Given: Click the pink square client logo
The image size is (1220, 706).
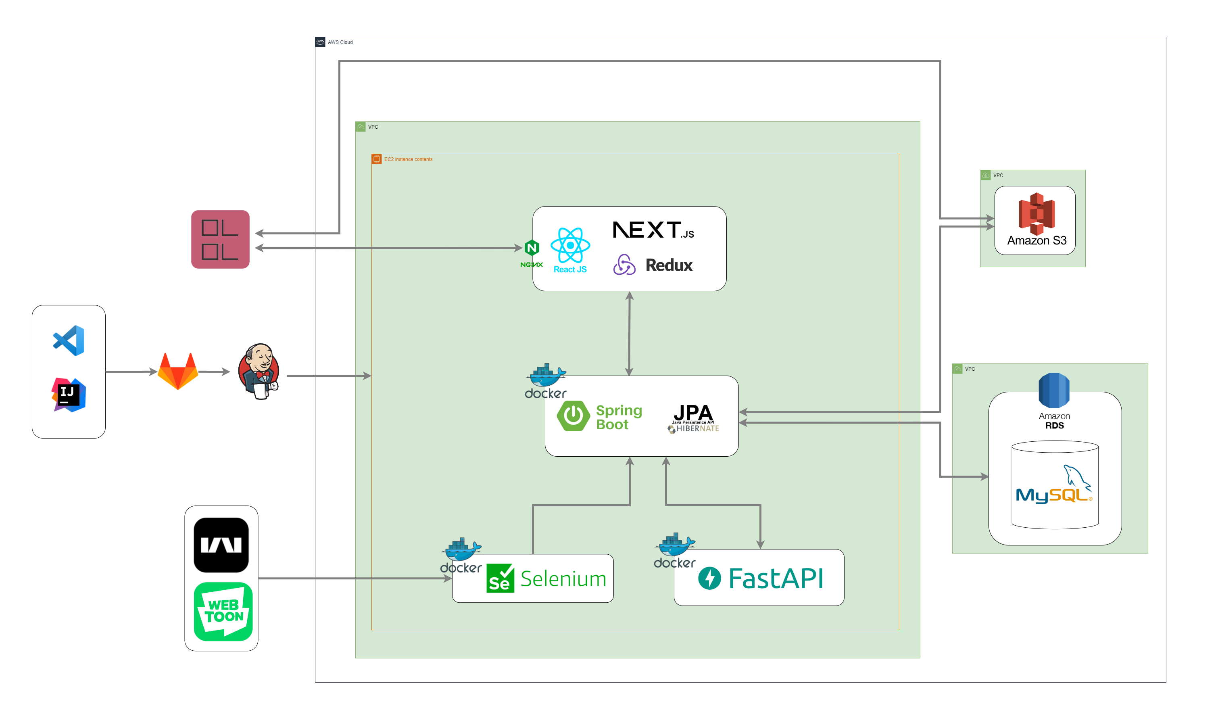Looking at the screenshot, I should click(x=220, y=239).
